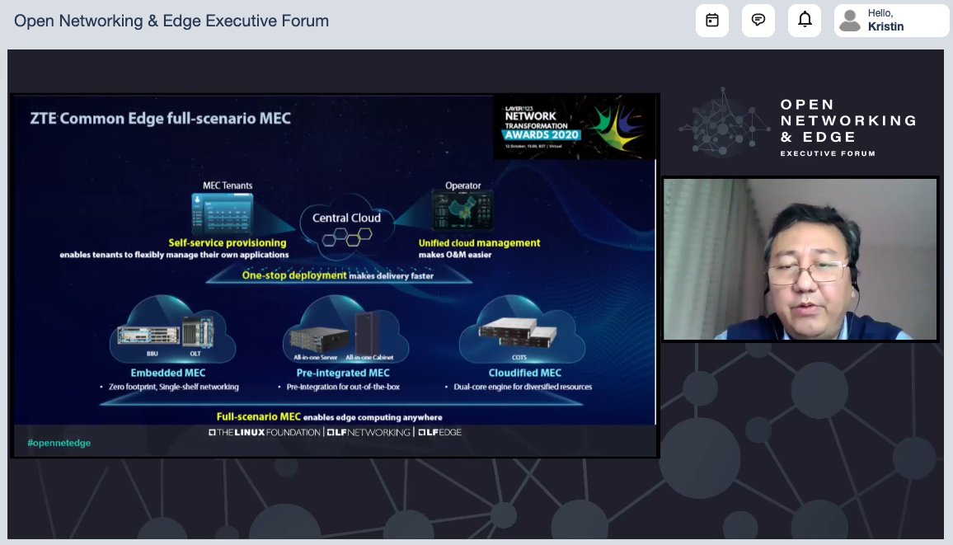The image size is (953, 545).
Task: Click the speaker webcam video
Action: point(800,259)
